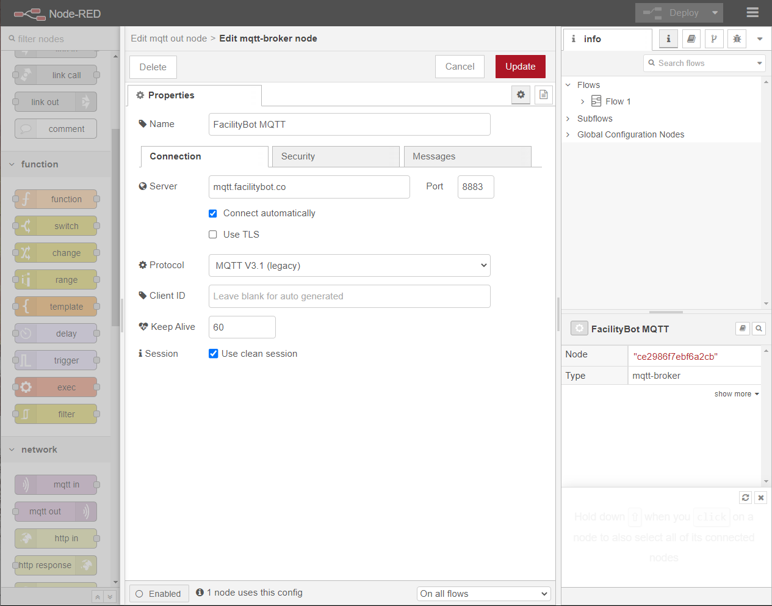Close the tips box with X
Screen dimensions: 772x606
761,498
